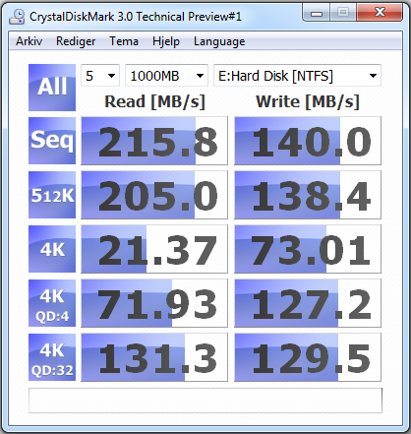Image resolution: width=411 pixels, height=434 pixels.
Task: Start the 4K QD:4 test
Action: point(52,303)
